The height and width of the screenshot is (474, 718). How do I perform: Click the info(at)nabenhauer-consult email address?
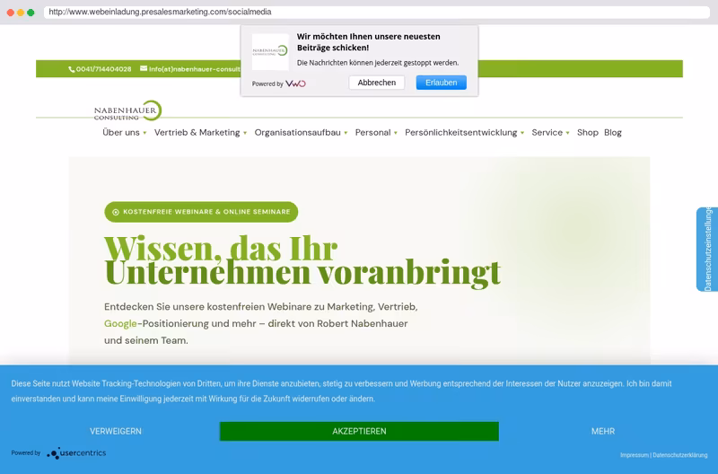pos(195,69)
